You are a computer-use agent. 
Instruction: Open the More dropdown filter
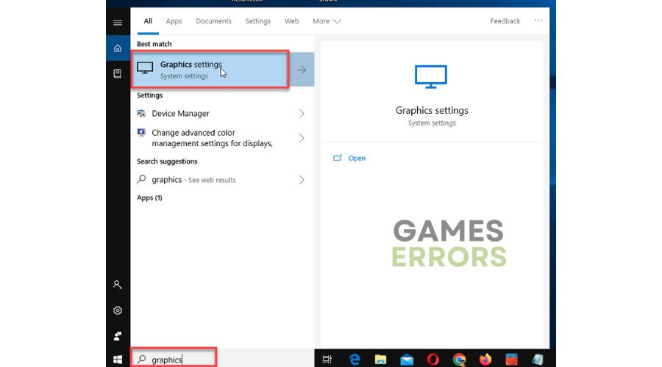tap(327, 21)
